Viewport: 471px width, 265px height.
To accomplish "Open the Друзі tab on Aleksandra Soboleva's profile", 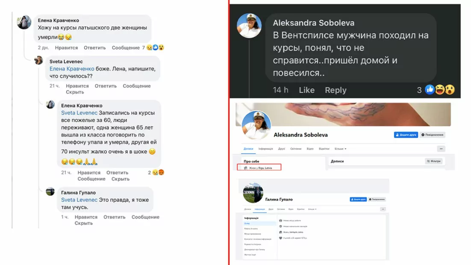I will [282, 149].
